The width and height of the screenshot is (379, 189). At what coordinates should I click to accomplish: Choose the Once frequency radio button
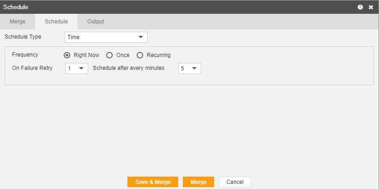109,55
